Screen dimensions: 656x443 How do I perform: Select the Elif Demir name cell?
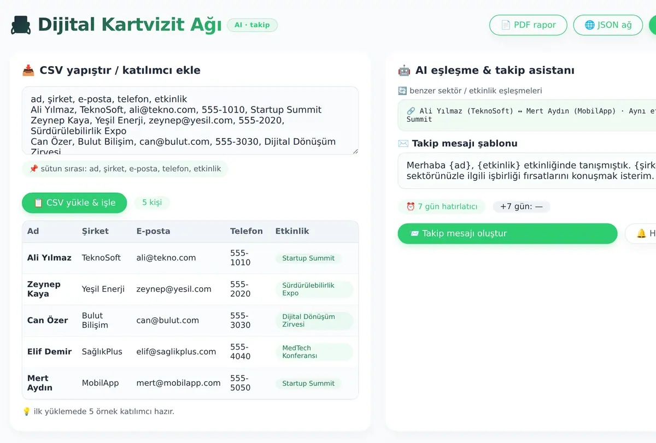click(x=49, y=352)
